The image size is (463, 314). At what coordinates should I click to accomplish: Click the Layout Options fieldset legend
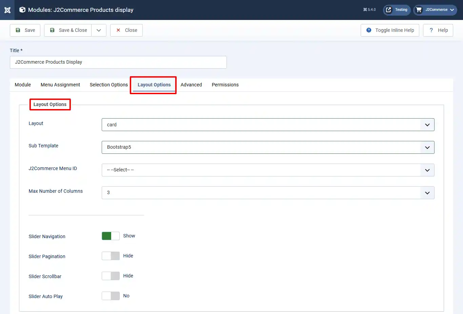point(50,104)
